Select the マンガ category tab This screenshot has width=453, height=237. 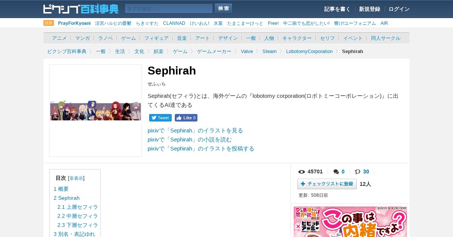click(82, 38)
